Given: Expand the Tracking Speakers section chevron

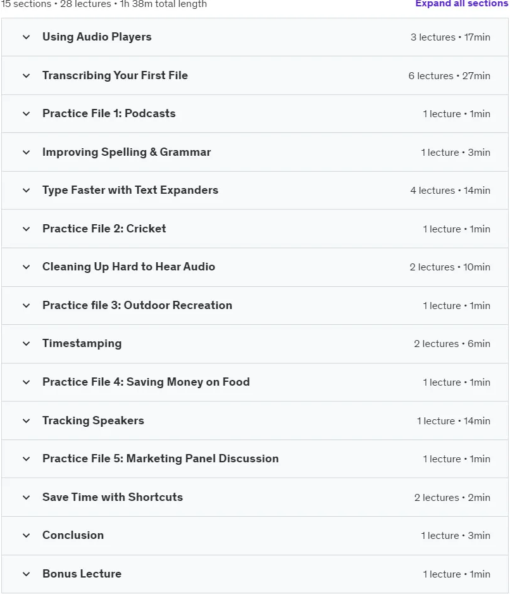Looking at the screenshot, I should [x=26, y=421].
